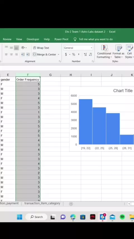The image size is (134, 239).
Task: Click the Increase Decimal icon
Action: pos(85,54)
